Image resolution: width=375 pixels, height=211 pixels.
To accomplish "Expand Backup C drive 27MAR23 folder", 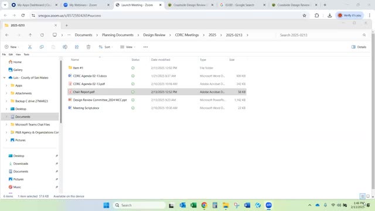I will click(6, 101).
